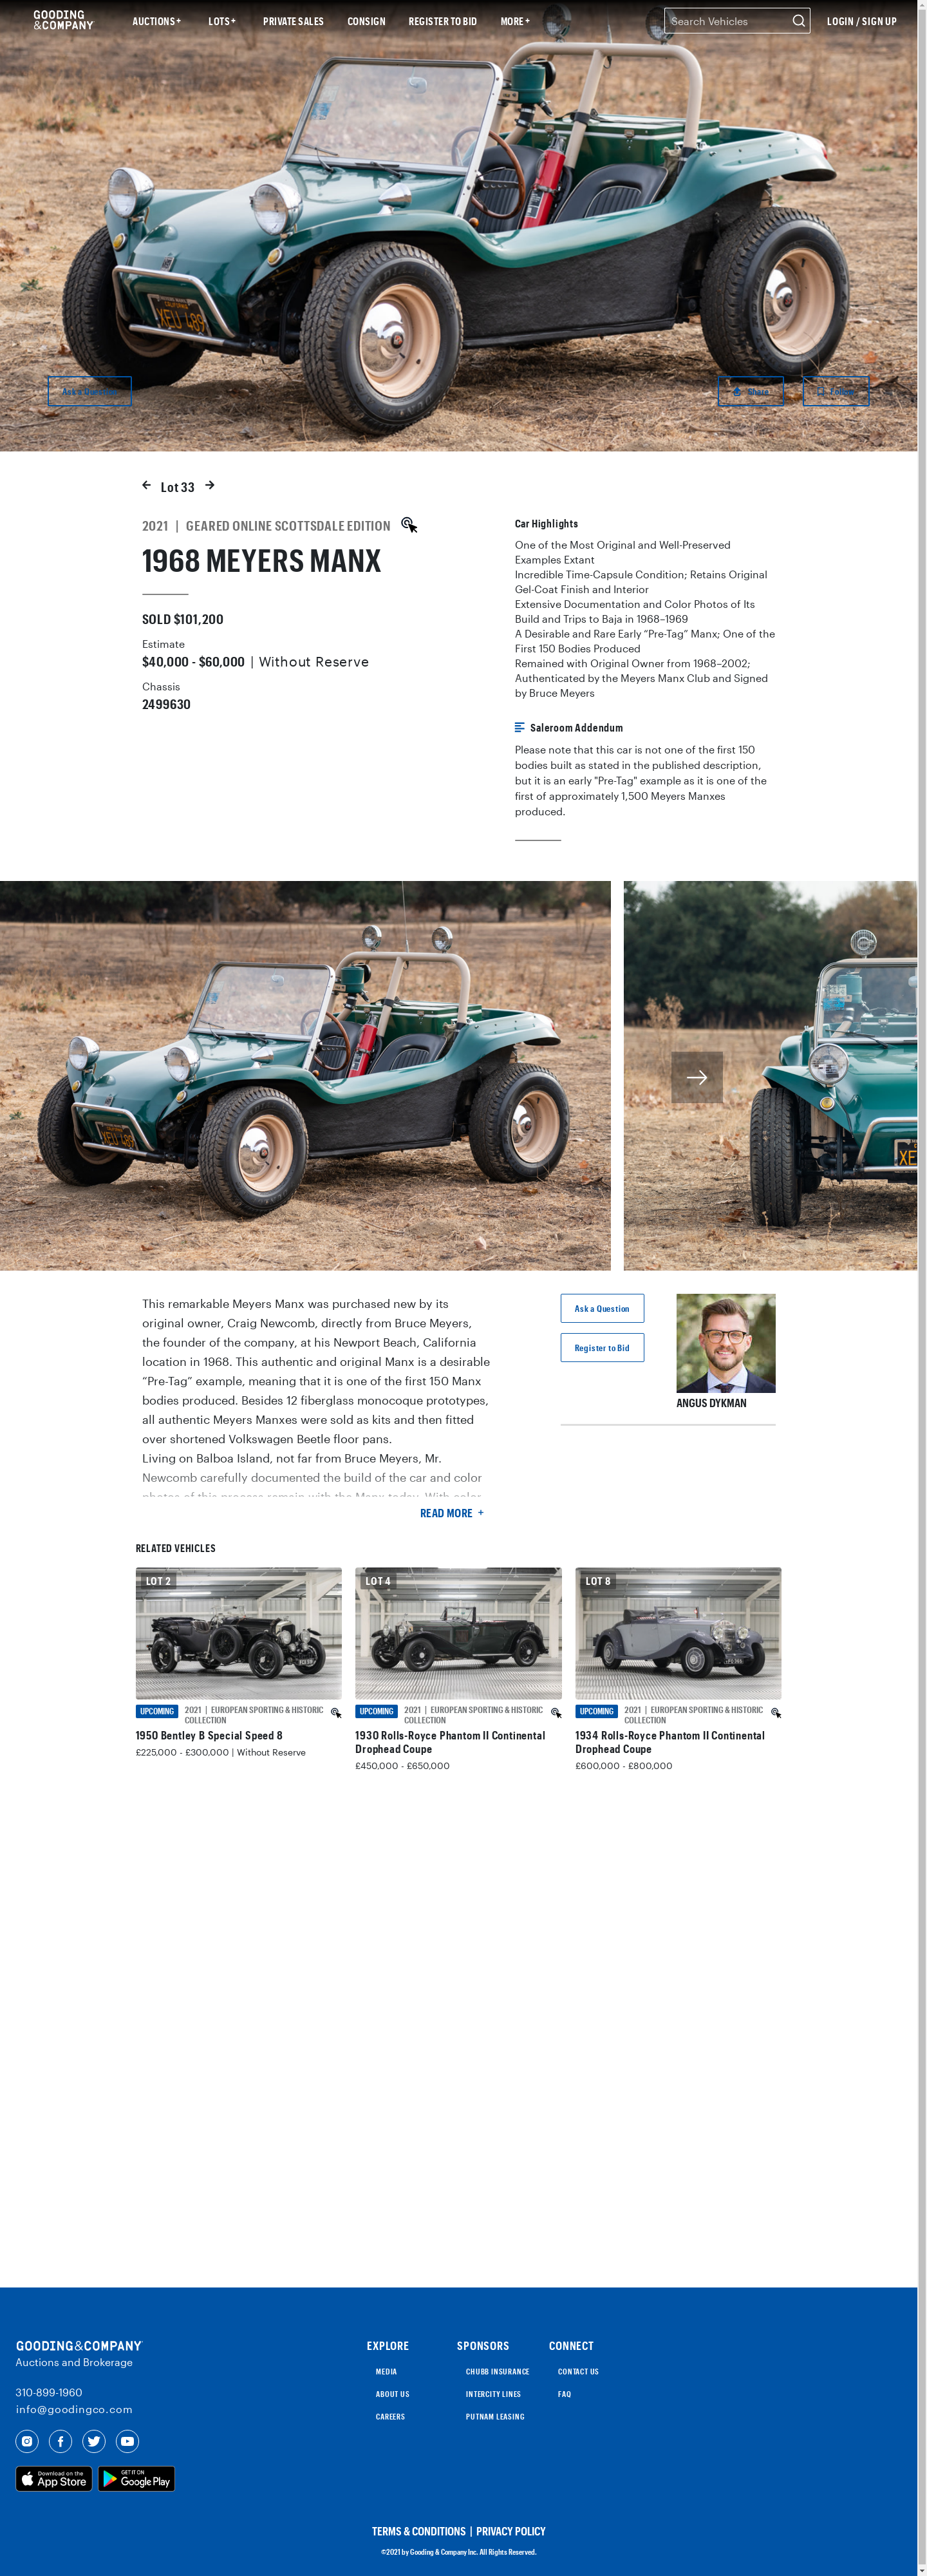
Task: Go to previous lot arrow
Action: 147,485
